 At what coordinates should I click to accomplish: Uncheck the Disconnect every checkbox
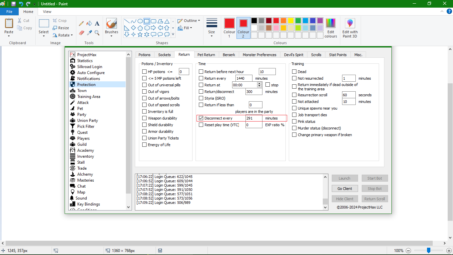tap(201, 118)
